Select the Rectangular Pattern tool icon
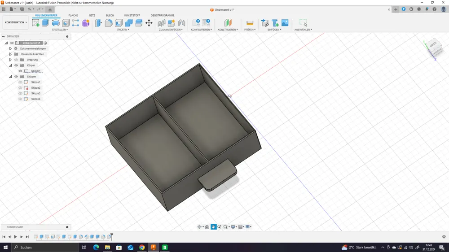The height and width of the screenshot is (252, 449). 75,23
